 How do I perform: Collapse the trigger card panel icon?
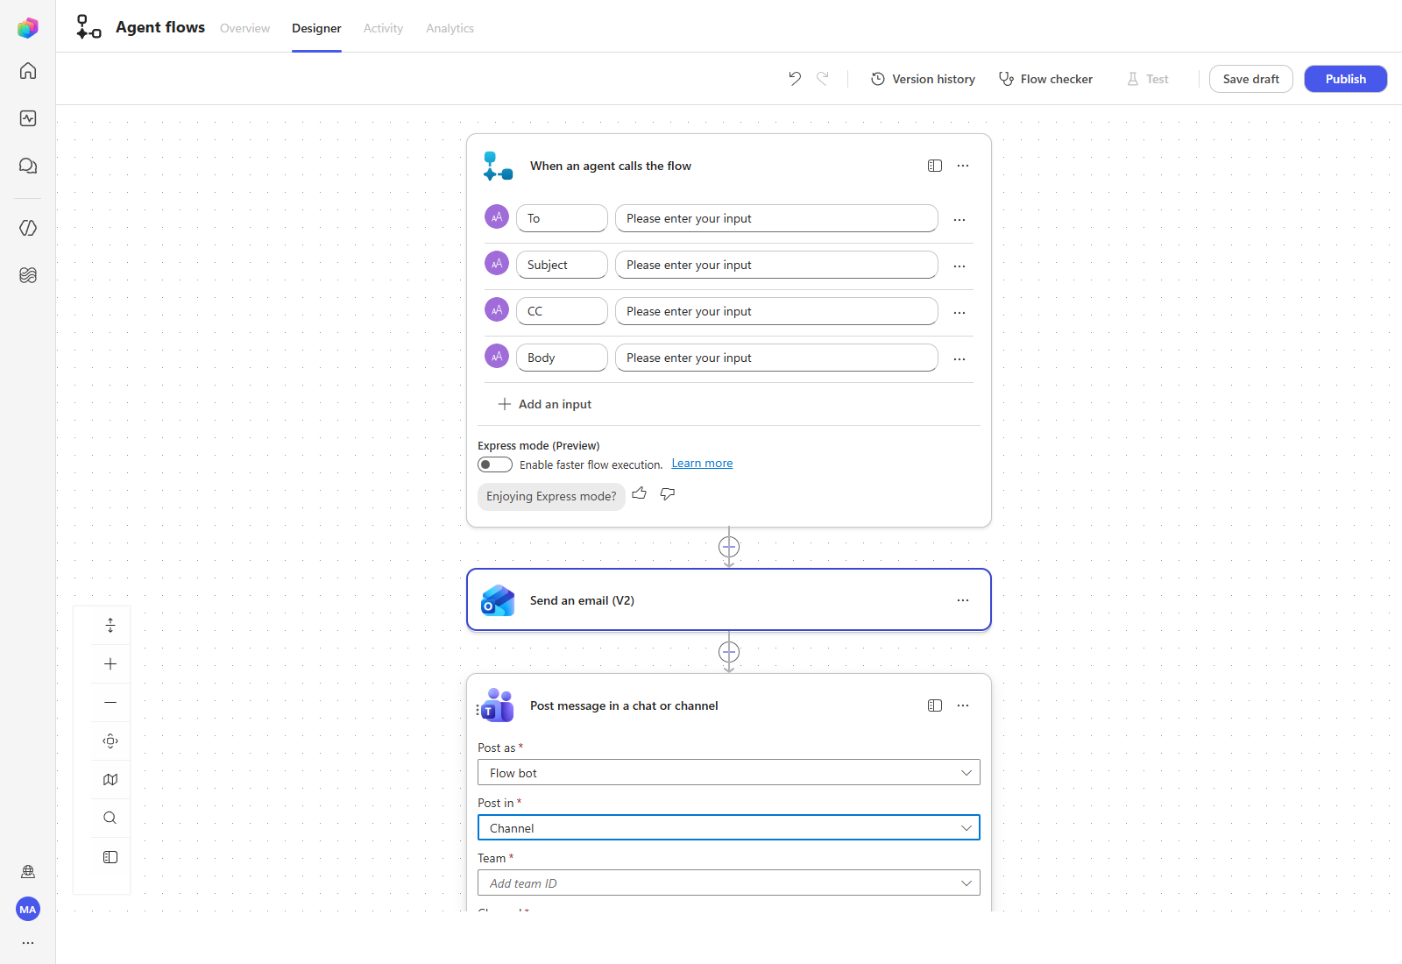935,166
